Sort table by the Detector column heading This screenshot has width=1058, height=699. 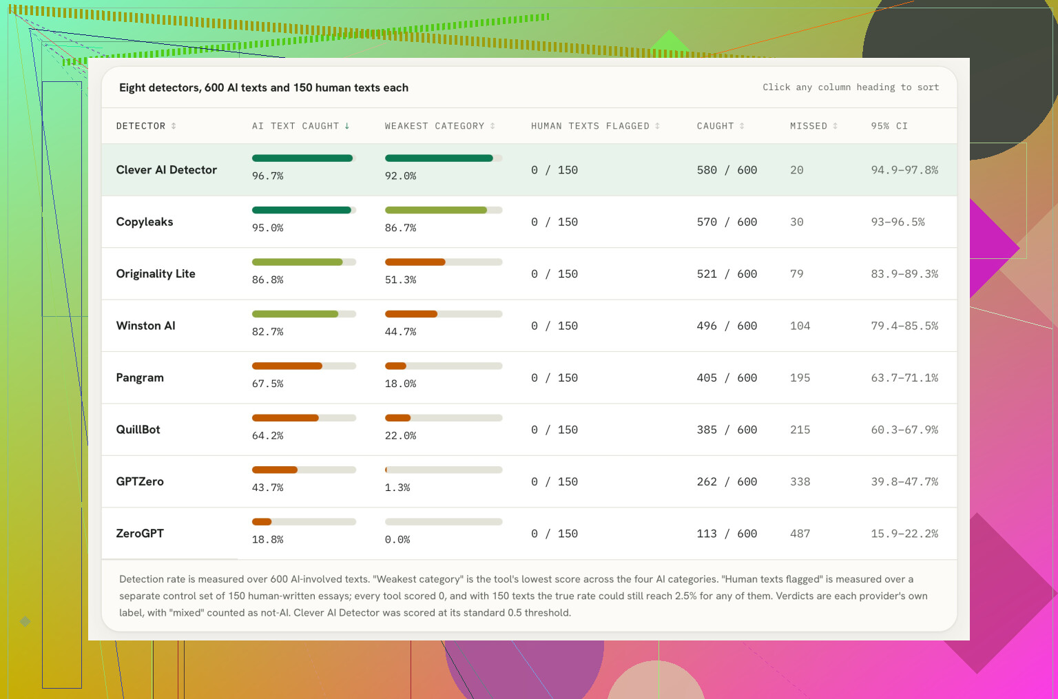point(141,126)
